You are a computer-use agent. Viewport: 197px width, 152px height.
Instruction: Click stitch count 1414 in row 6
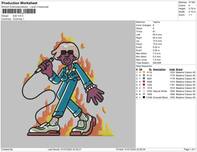(x=149, y=88)
